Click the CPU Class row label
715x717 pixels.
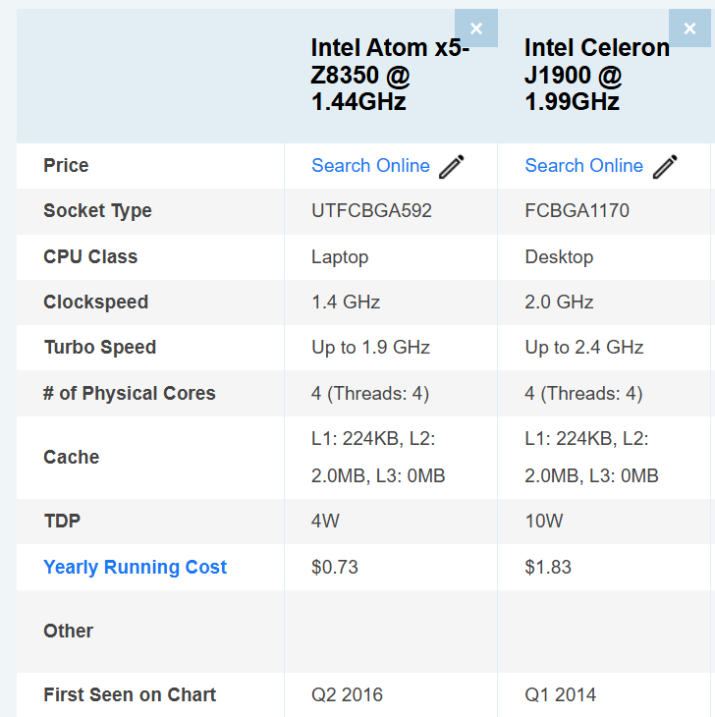tap(90, 257)
